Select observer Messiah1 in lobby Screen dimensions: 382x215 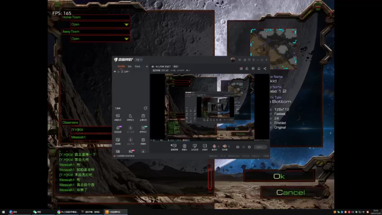(91, 137)
